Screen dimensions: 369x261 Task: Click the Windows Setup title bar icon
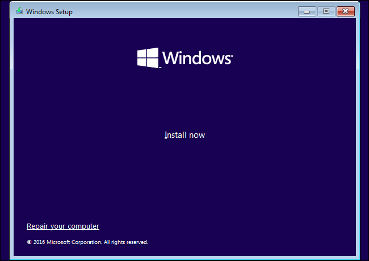pyautogui.click(x=19, y=11)
